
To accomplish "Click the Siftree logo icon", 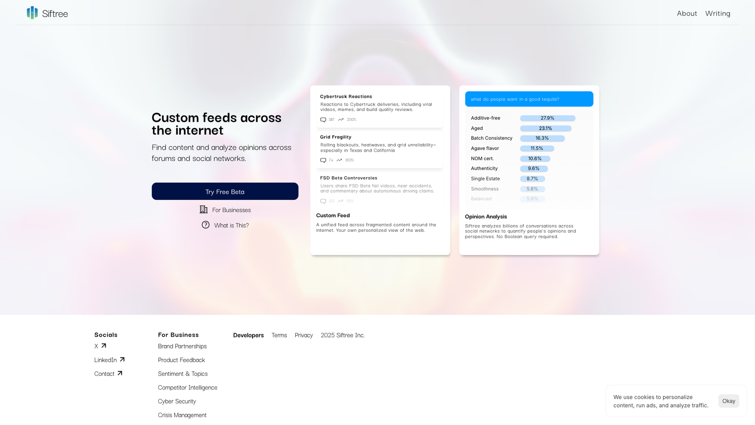I will point(32,13).
